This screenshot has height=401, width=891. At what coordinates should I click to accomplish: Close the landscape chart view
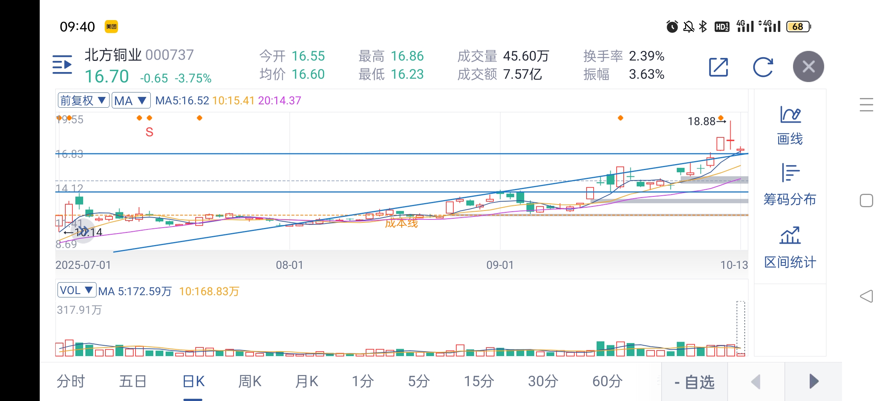(x=808, y=67)
